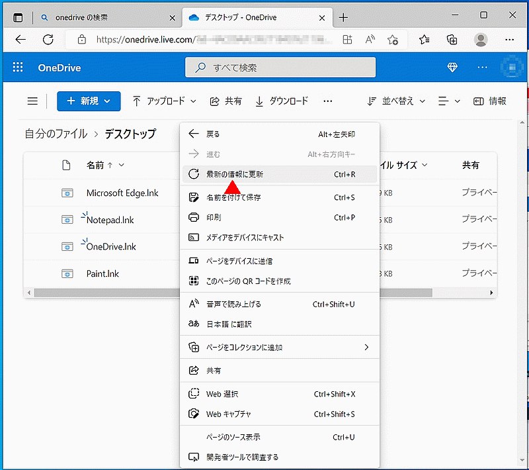The width and height of the screenshot is (529, 470).
Task: Click the OneDrive premium diamond icon
Action: 452,68
